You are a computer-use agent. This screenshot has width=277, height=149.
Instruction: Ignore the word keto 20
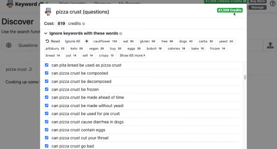pos(77,49)
